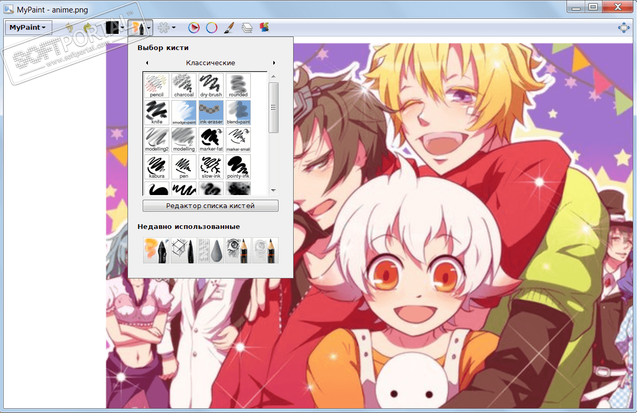637x413 pixels.
Task: Select recent cube sketch pen brush
Action: pyautogui.click(x=183, y=250)
